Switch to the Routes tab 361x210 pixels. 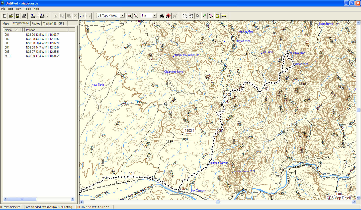(36, 23)
